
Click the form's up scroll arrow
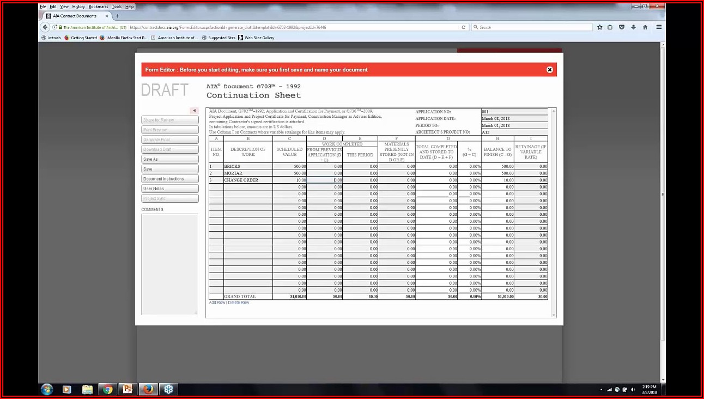[x=554, y=111]
